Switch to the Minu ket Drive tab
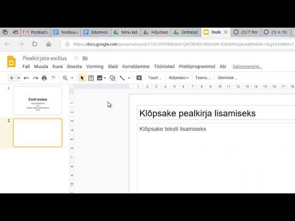The width and height of the screenshot is (295, 221). (126, 32)
